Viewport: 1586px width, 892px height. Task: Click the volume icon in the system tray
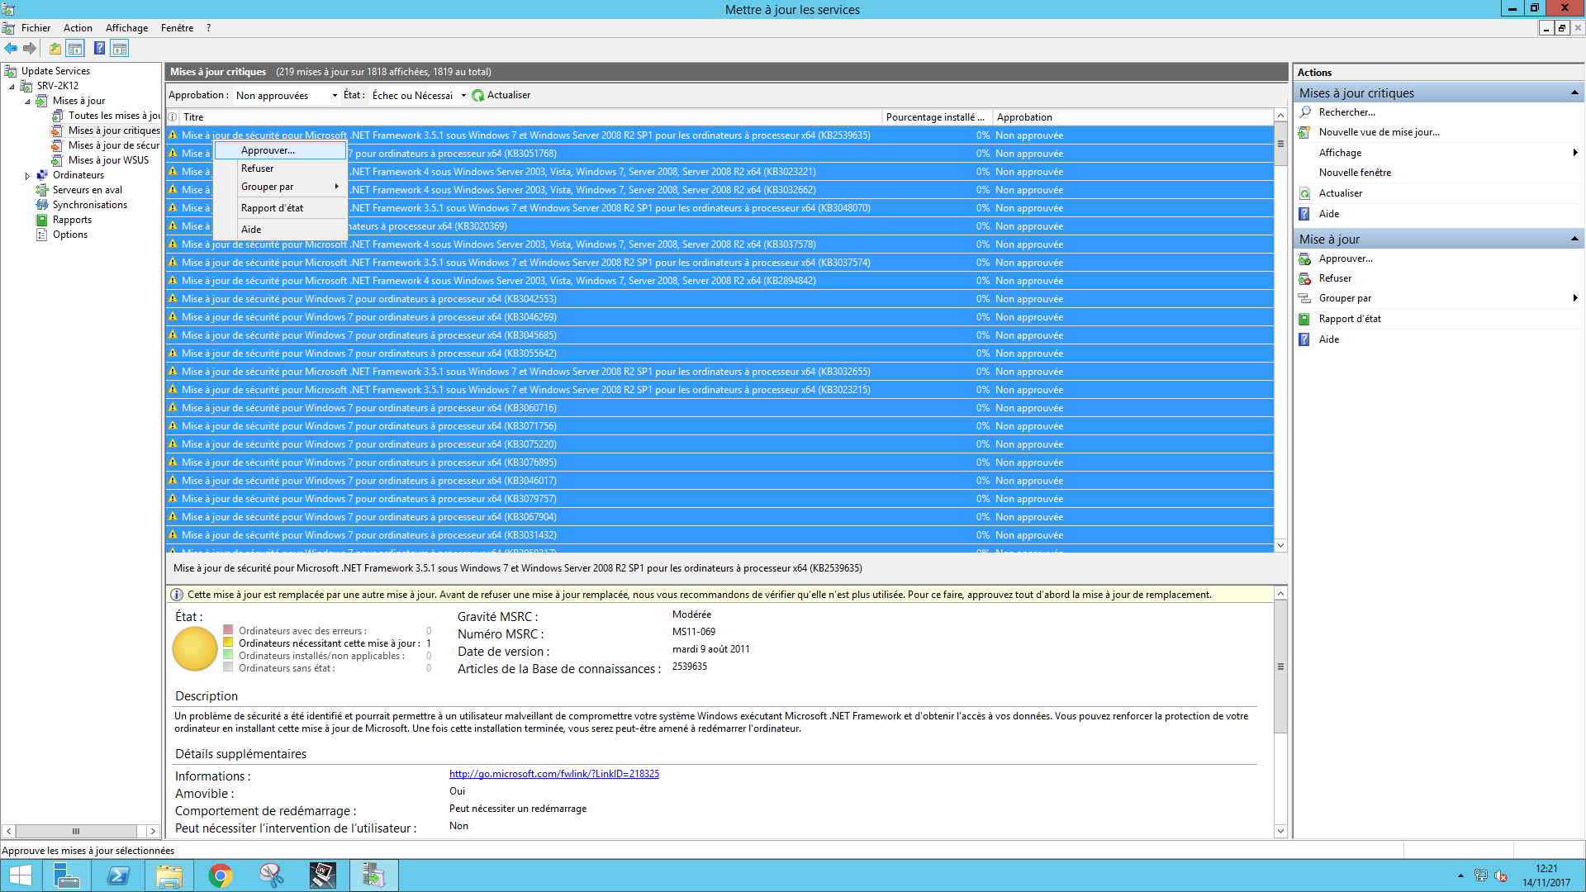coord(1501,876)
